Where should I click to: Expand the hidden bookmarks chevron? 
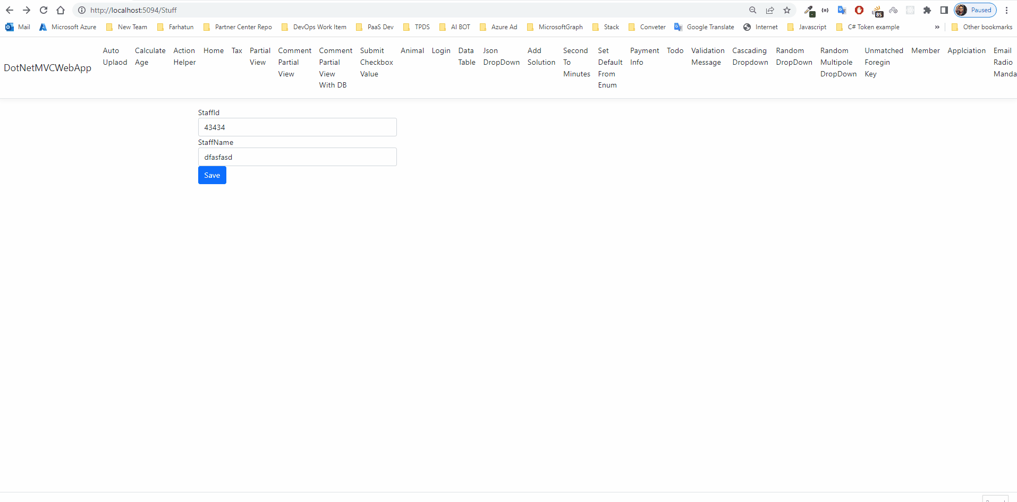938,27
